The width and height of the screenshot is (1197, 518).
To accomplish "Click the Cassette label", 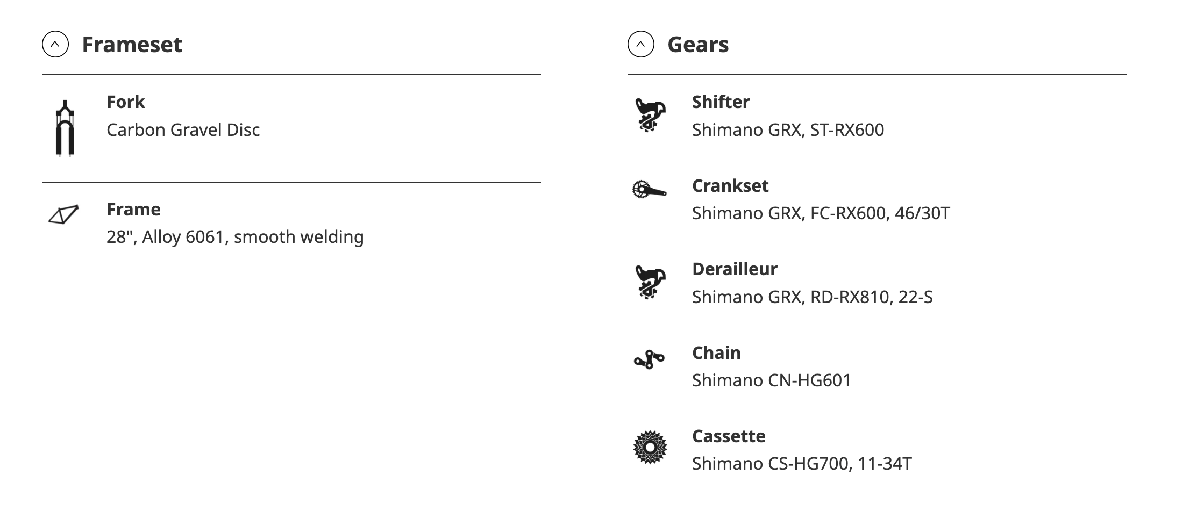I will [x=728, y=436].
